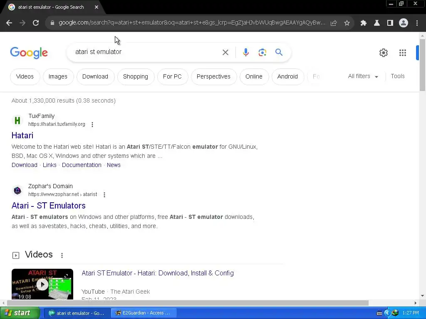Click the system tray clock showing 1:27 PM

pyautogui.click(x=411, y=313)
